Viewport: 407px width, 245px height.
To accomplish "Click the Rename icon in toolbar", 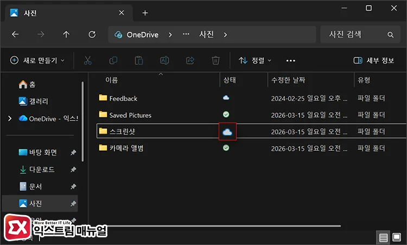I will (164, 60).
